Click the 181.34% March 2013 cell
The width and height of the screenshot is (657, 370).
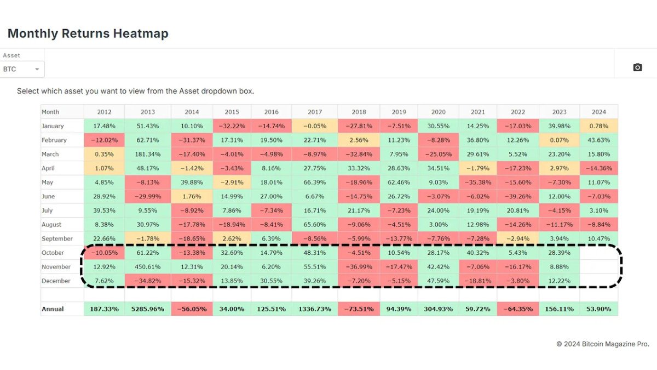tap(147, 154)
